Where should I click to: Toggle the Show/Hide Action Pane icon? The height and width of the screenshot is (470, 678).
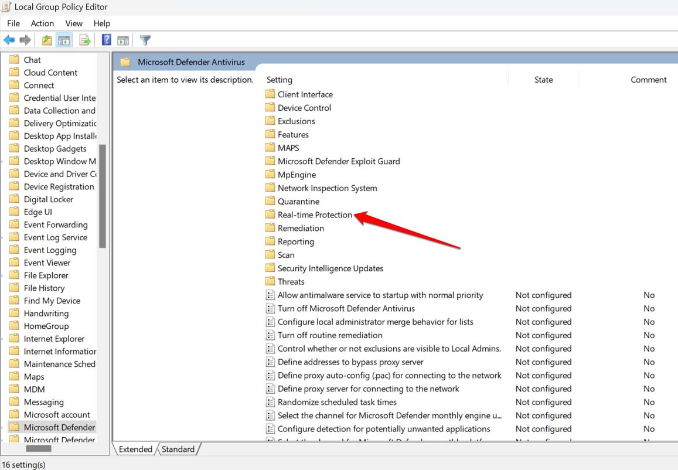[123, 40]
